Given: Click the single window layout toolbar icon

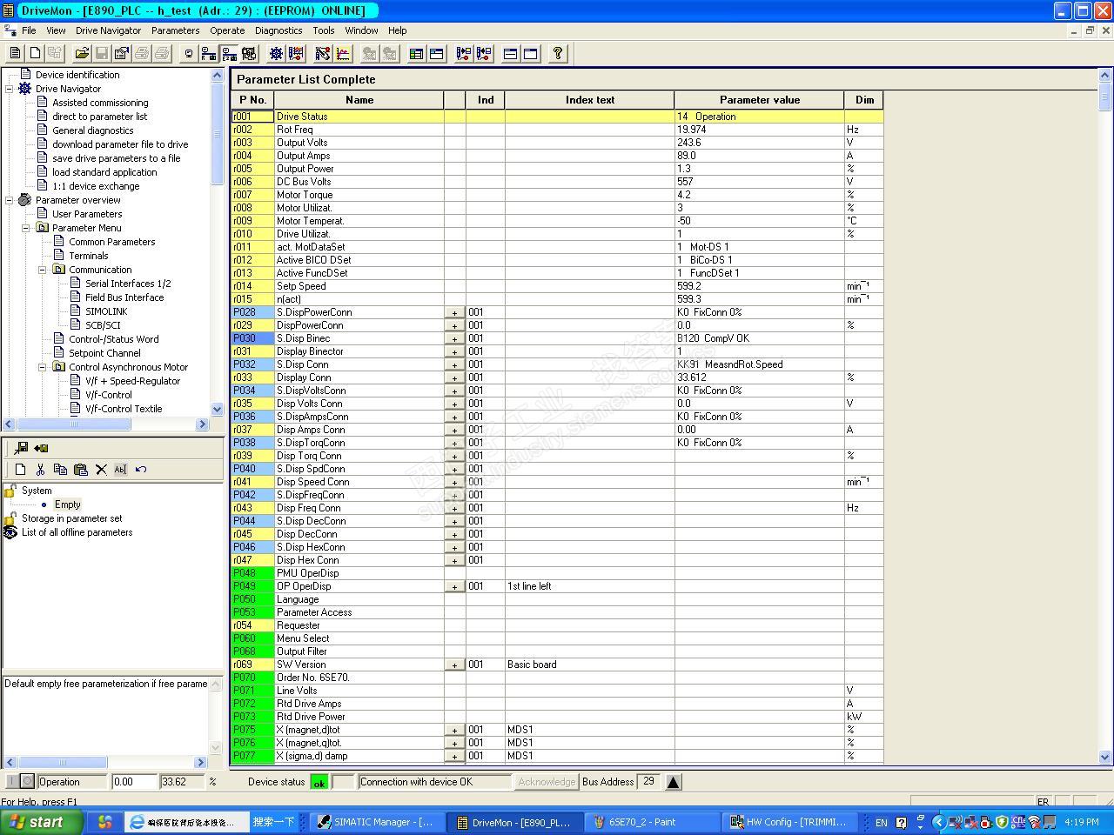Looking at the screenshot, I should 530,54.
